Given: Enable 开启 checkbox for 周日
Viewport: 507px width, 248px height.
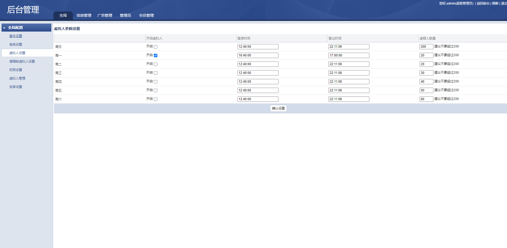Looking at the screenshot, I should coord(156,47).
